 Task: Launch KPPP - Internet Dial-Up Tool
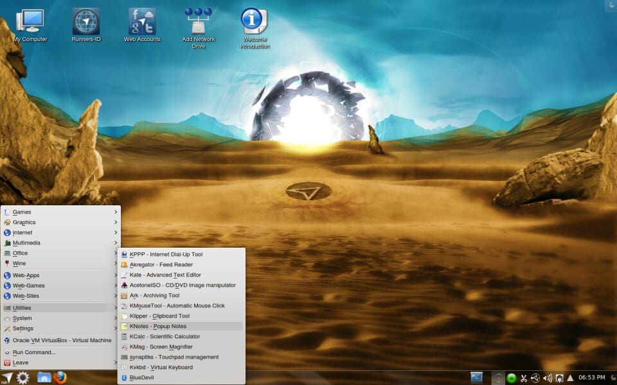tap(181, 254)
